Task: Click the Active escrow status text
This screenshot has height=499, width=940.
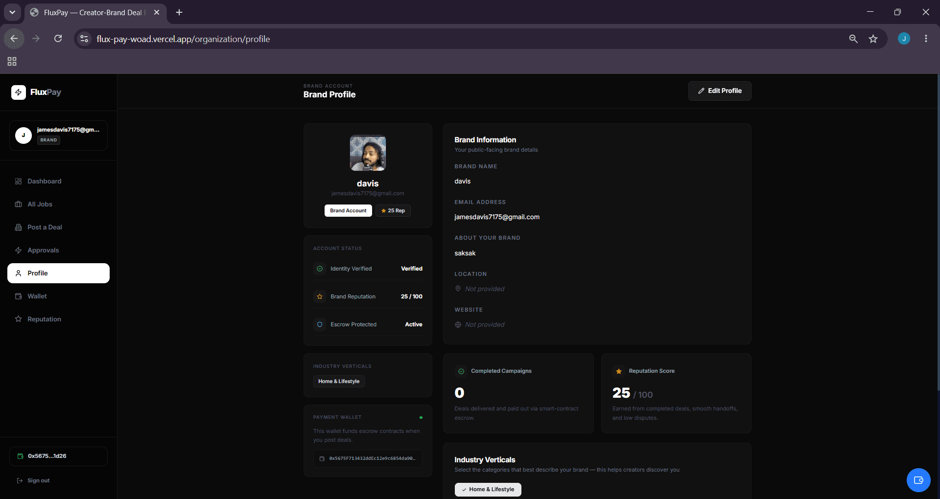Action: (414, 324)
